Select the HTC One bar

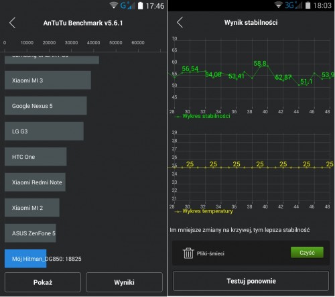[36, 157]
